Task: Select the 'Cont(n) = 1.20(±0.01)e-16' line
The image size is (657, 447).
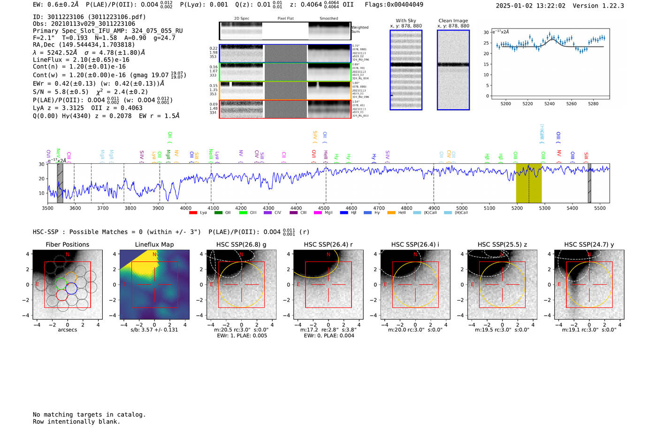Action: [79, 67]
